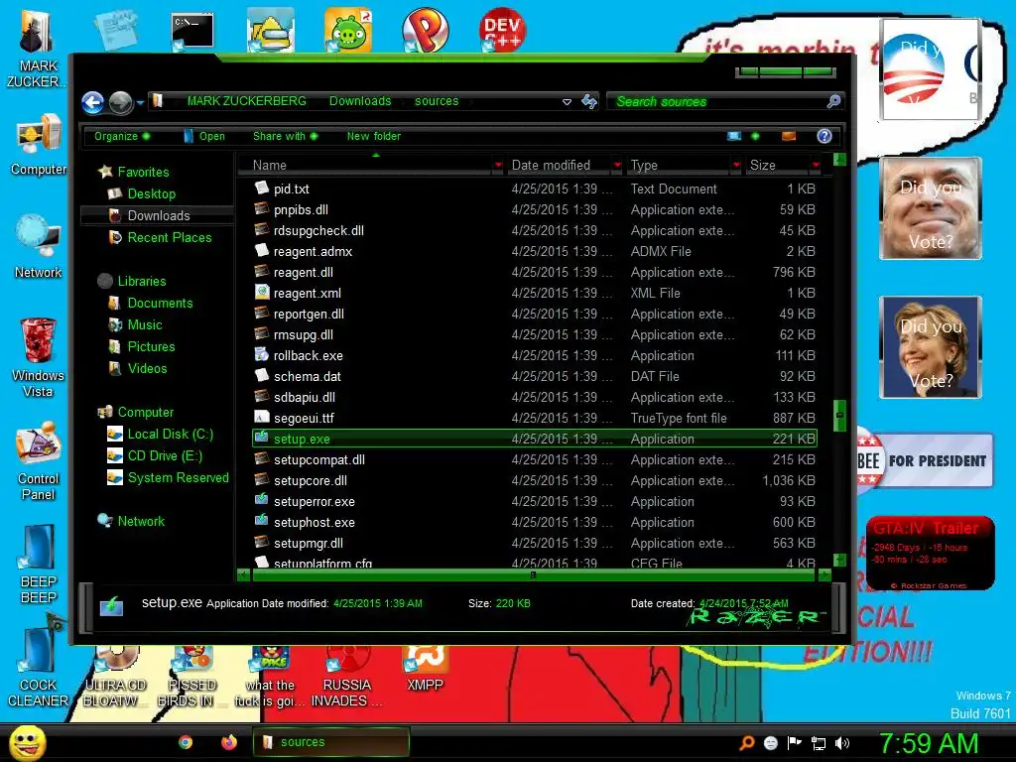Select CD Drive (E:) in sidebar
This screenshot has height=762, width=1016.
(x=165, y=455)
